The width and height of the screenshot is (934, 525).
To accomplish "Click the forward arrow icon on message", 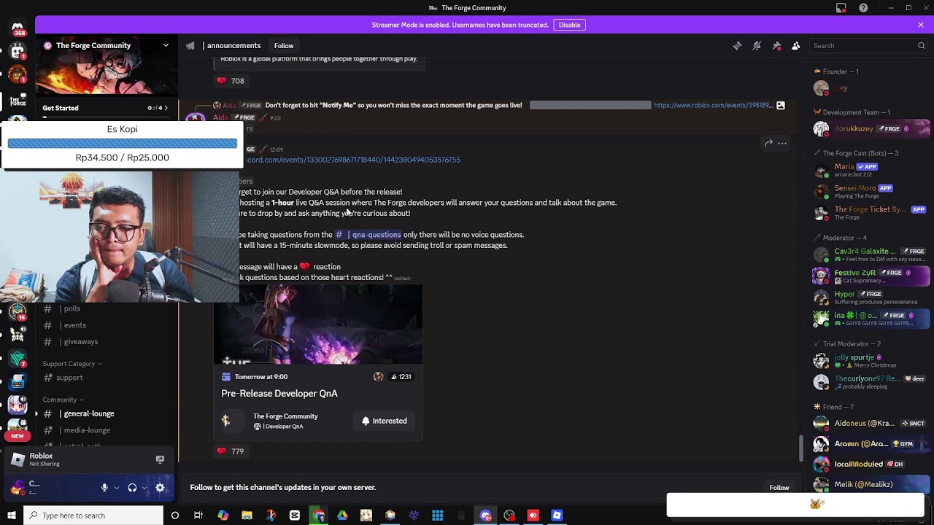I will click(x=768, y=143).
